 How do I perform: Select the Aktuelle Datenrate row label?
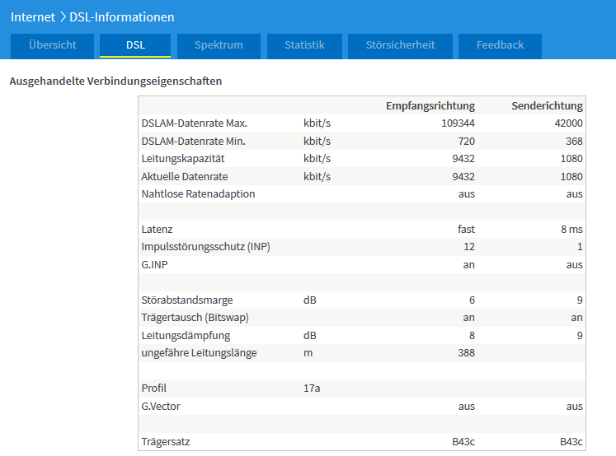[x=184, y=176]
